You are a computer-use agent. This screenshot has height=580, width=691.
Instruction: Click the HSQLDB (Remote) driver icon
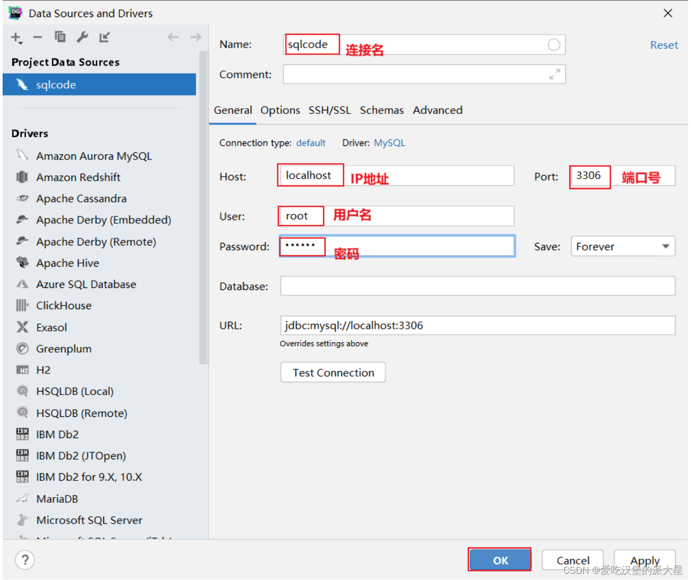point(22,413)
